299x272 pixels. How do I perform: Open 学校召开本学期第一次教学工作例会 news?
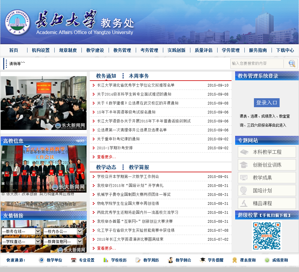coord(128,176)
